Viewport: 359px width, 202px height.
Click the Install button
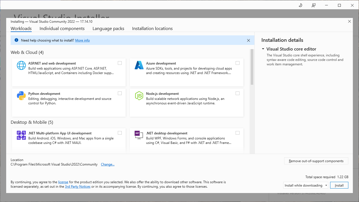tap(339, 185)
